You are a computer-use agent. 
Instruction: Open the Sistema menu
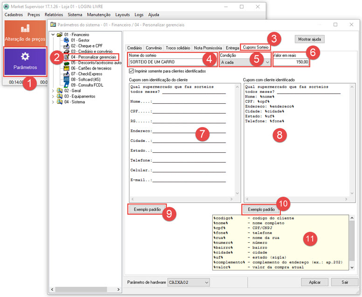[x=75, y=14]
